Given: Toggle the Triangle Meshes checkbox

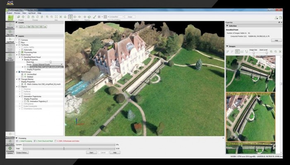Looking at the screenshot, I should coord(19,79).
